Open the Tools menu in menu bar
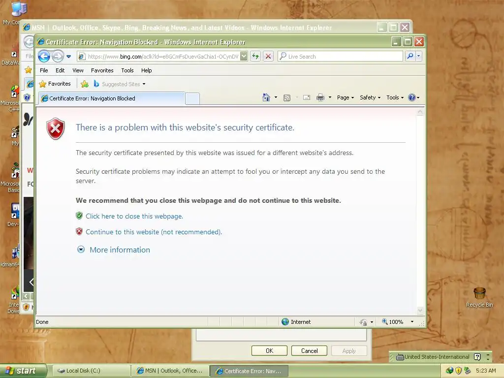Viewport: 504px width, 378px height. (x=127, y=70)
